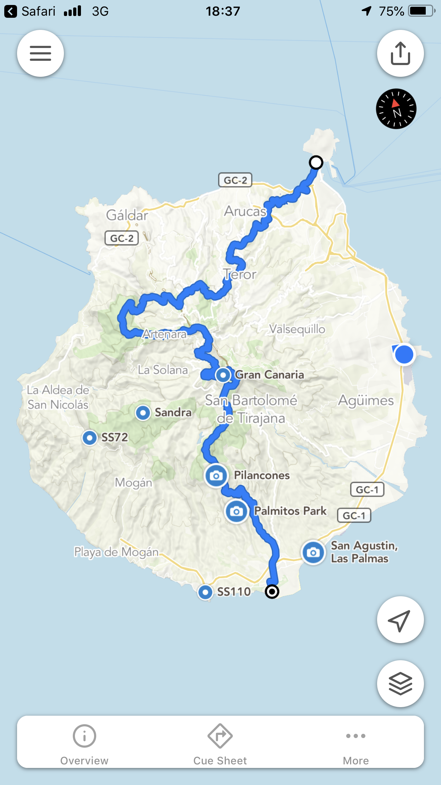Tap the route end point marker

coord(272,592)
